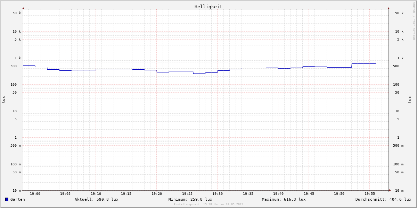
Task: Click the left-axis lux unit label
Action: point(3,99)
